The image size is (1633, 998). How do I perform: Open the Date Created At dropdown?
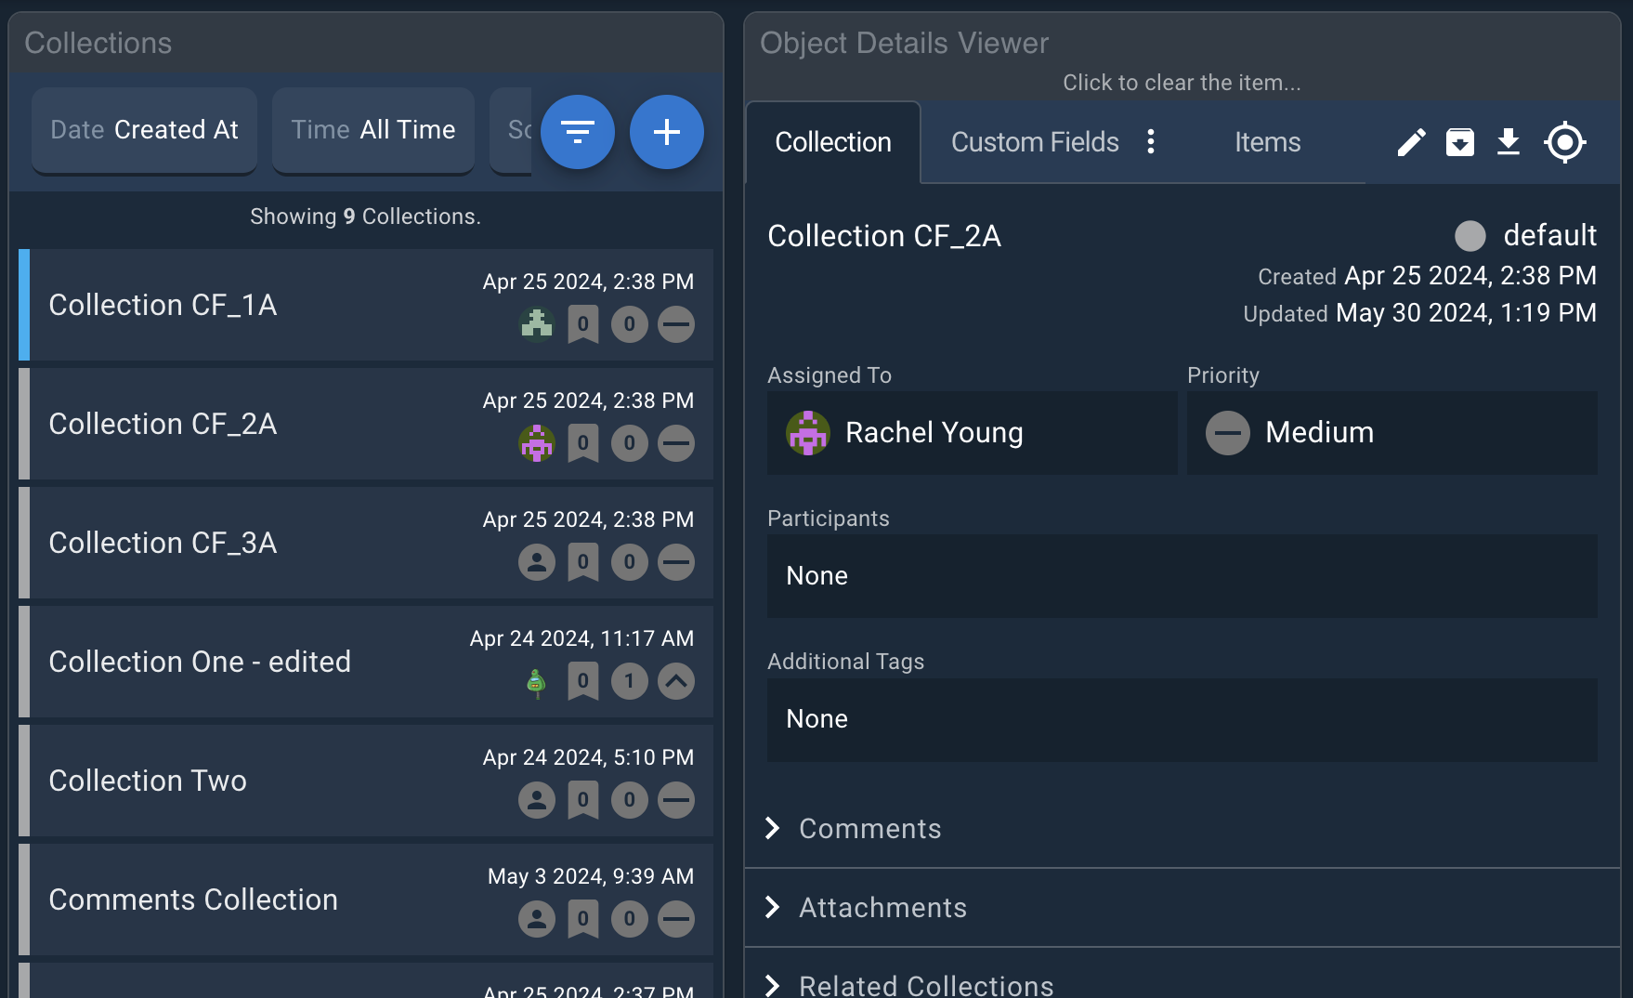click(143, 130)
